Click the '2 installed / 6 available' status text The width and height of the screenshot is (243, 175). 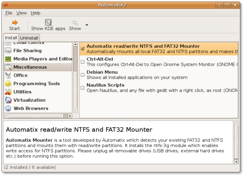pyautogui.click(x=30, y=167)
